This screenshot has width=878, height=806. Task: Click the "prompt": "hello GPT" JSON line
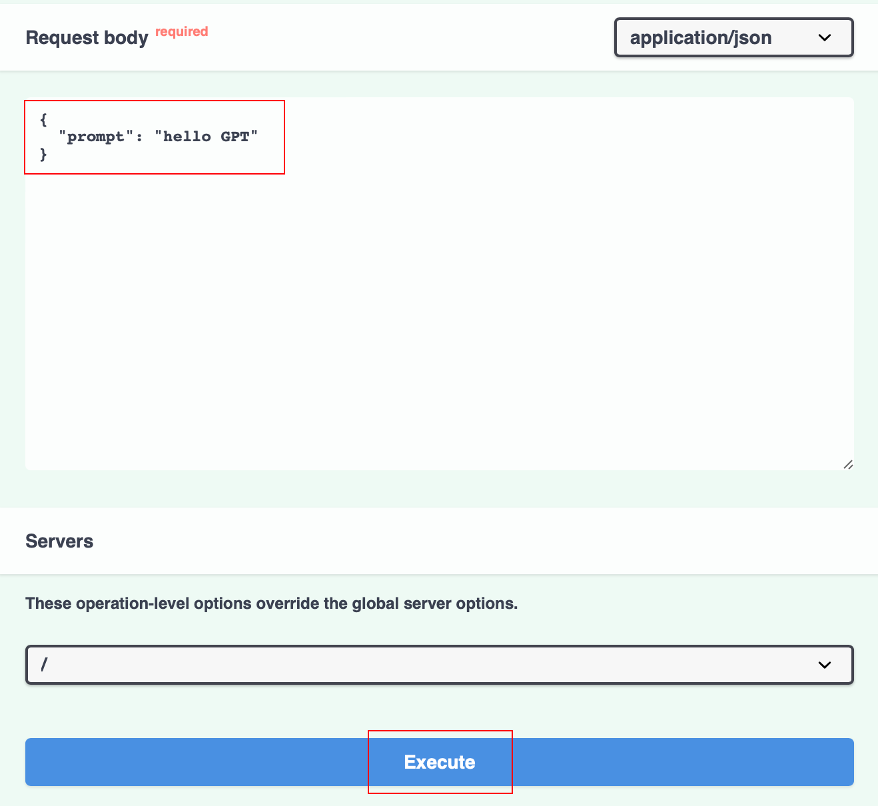(x=158, y=137)
